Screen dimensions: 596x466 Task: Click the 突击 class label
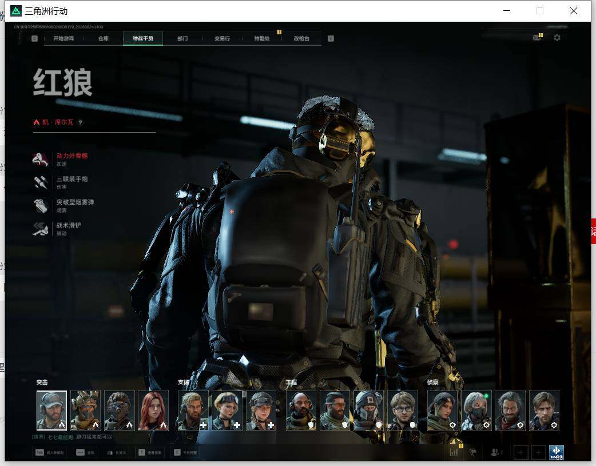42,383
